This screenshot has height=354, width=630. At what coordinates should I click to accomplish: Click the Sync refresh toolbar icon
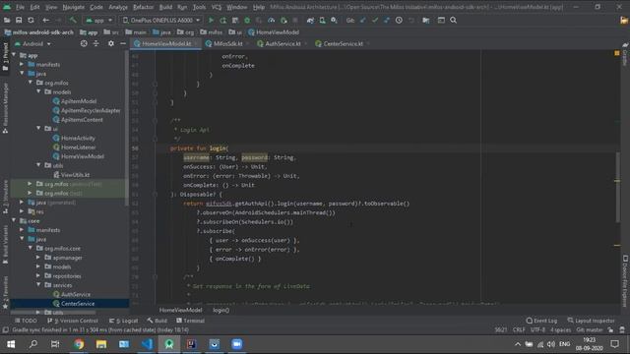[x=31, y=20]
